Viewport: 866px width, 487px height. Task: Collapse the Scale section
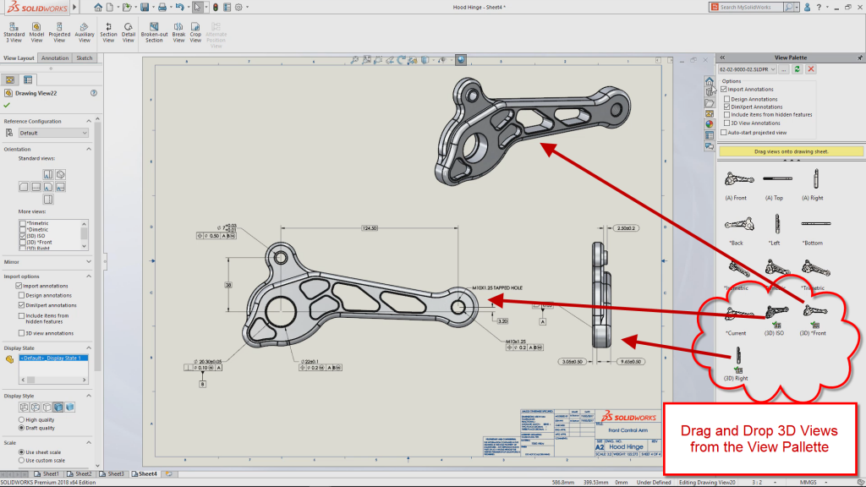coord(88,443)
